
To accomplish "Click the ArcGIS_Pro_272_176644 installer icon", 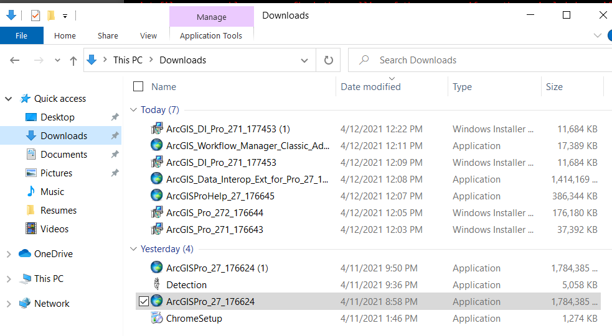I will point(157,212).
